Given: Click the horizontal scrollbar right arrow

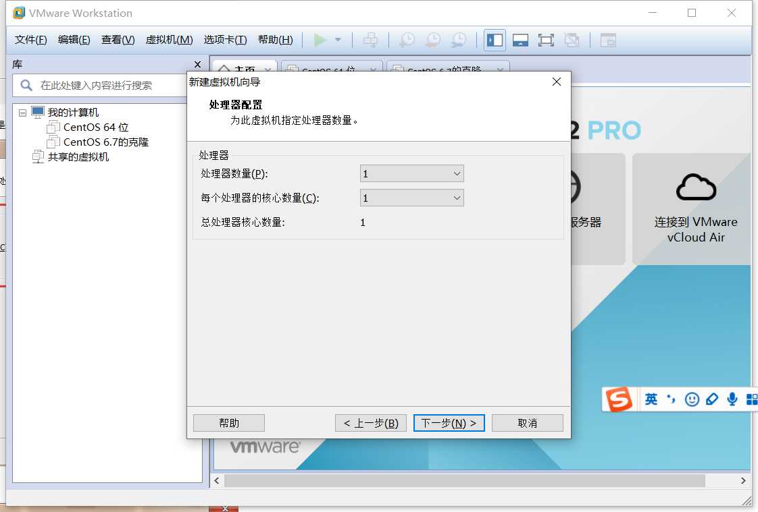Looking at the screenshot, I should [x=743, y=481].
